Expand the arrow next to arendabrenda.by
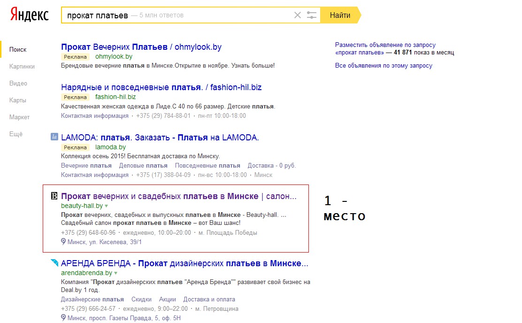The height and width of the screenshot is (323, 522). tap(116, 273)
